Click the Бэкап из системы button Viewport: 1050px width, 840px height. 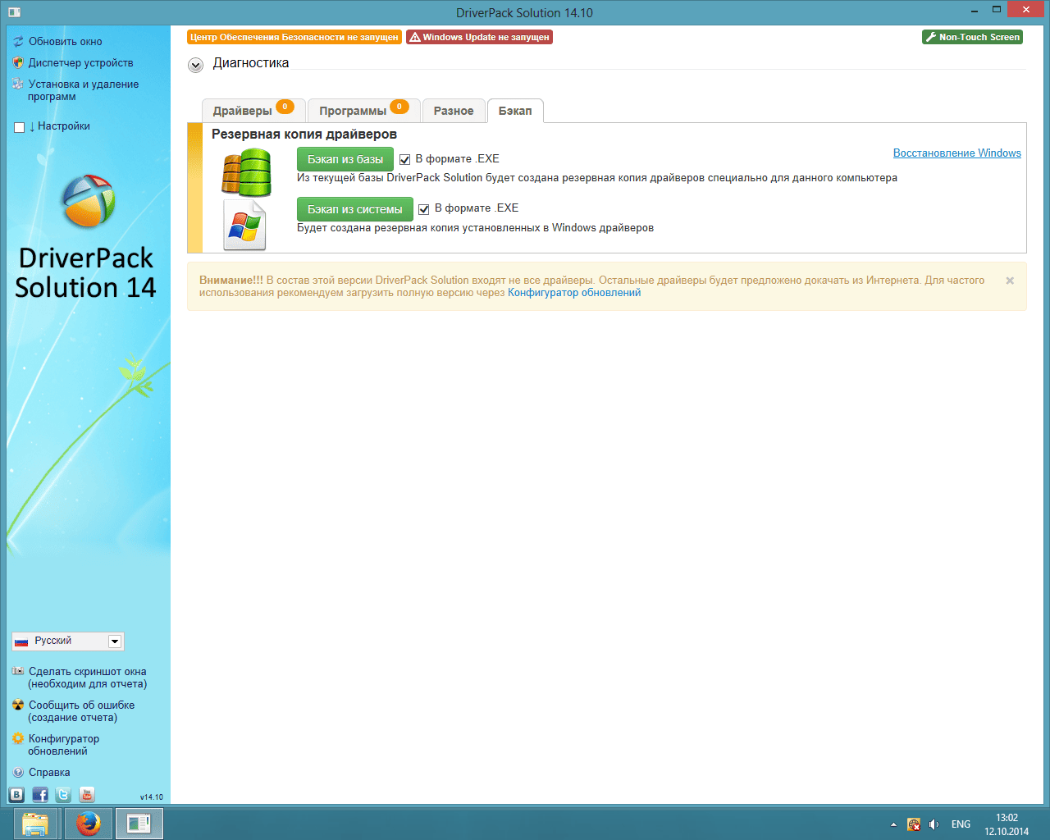354,209
